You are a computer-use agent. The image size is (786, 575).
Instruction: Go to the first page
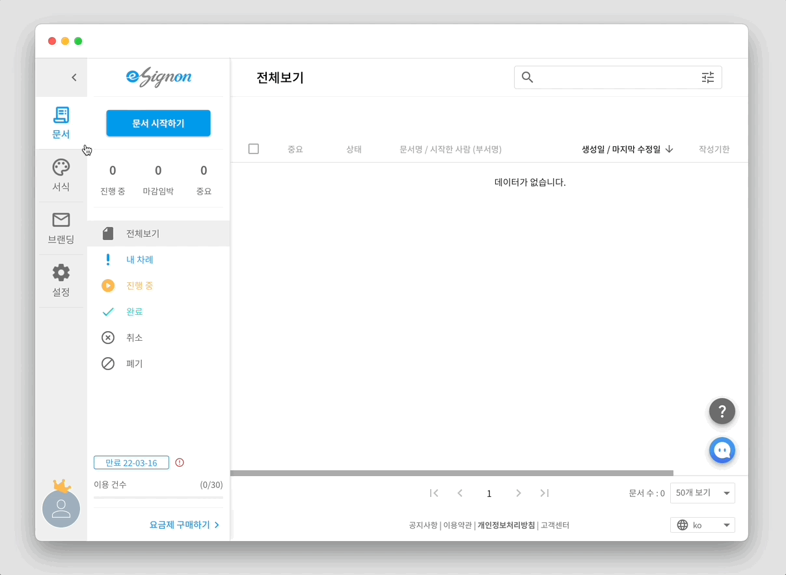tap(434, 493)
